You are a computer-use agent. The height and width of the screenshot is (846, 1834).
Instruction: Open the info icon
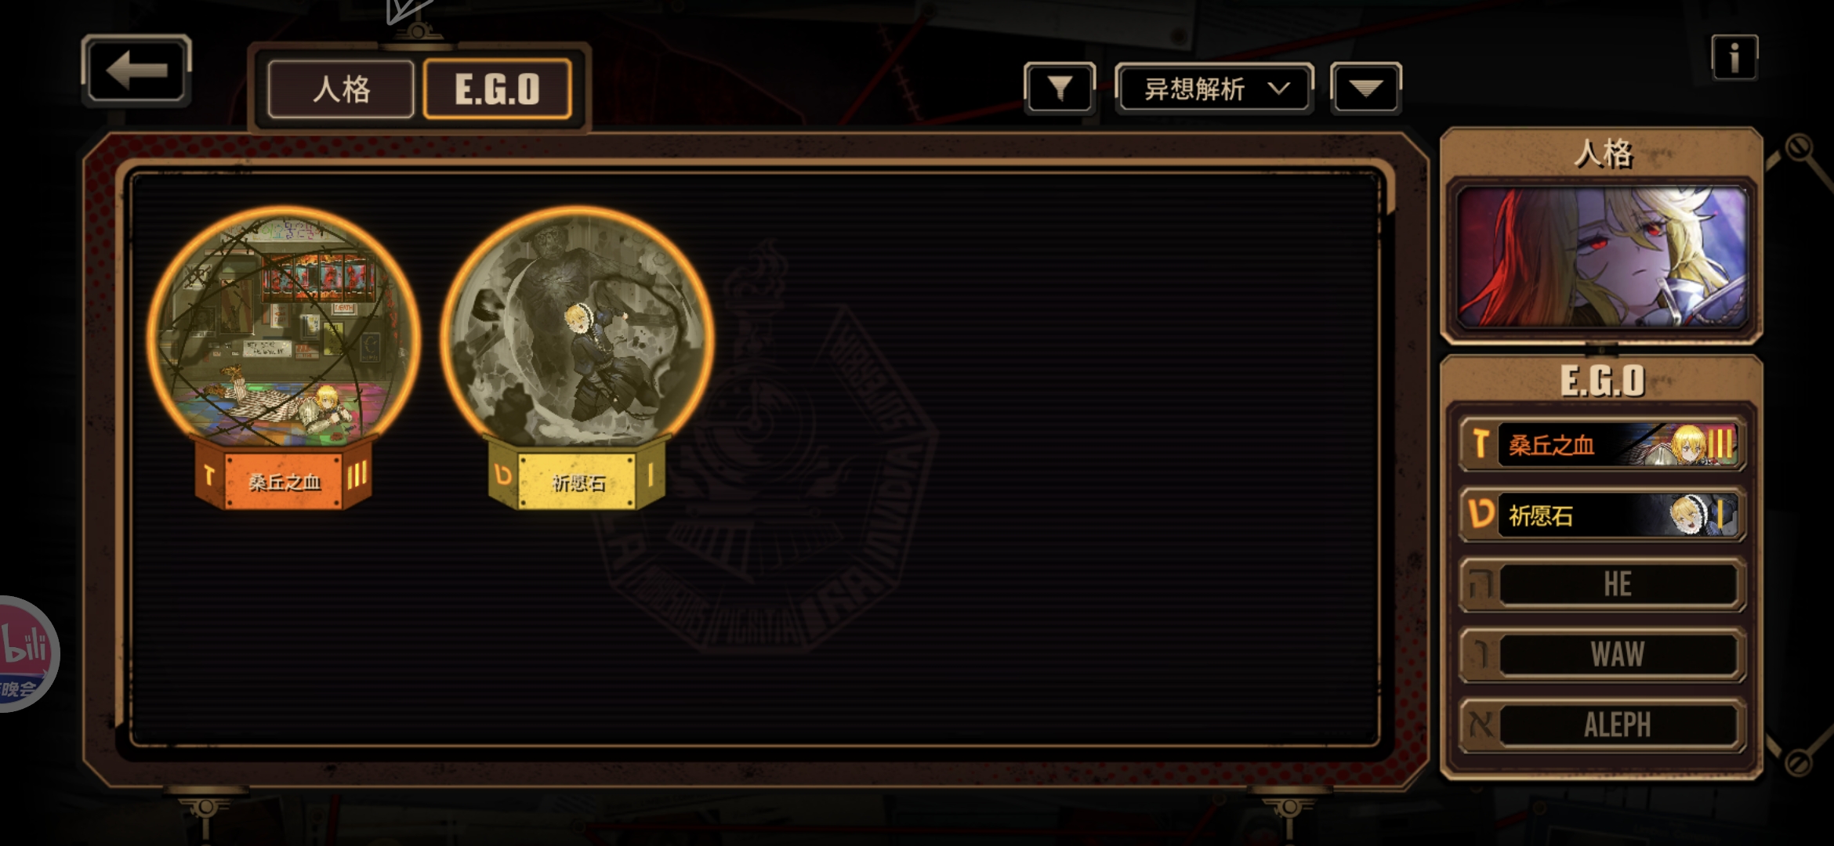tap(1734, 57)
